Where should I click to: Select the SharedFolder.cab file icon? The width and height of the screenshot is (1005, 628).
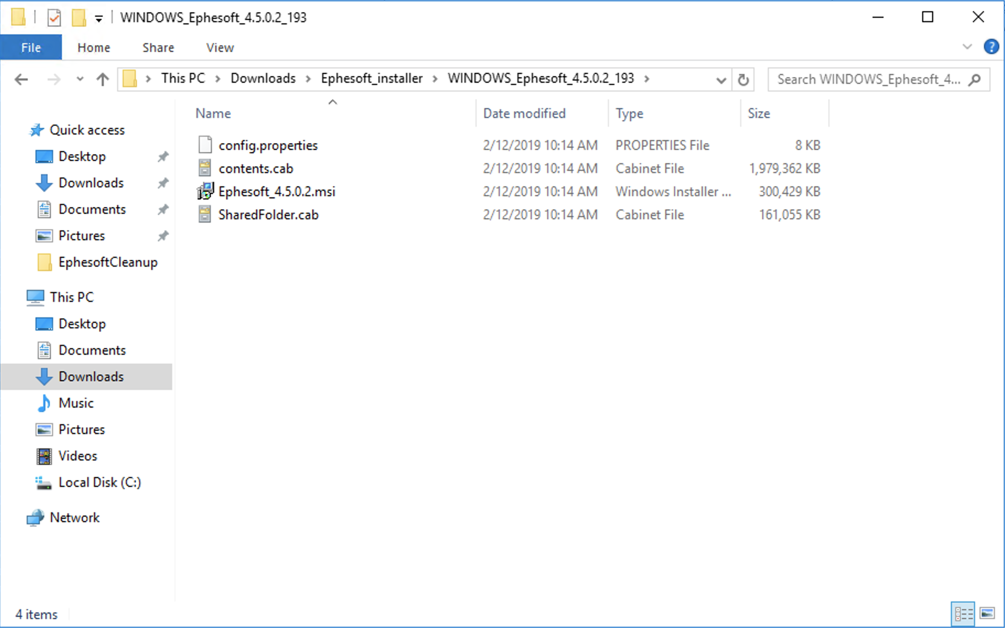pyautogui.click(x=205, y=214)
